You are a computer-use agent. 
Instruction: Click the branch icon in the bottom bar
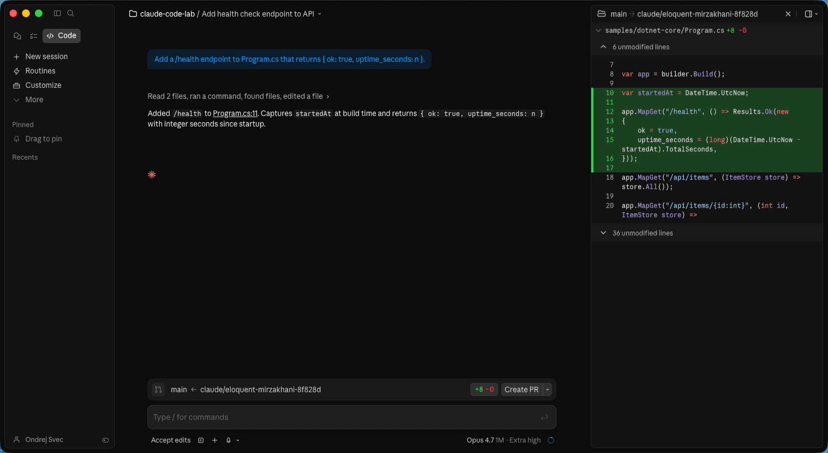pos(158,389)
